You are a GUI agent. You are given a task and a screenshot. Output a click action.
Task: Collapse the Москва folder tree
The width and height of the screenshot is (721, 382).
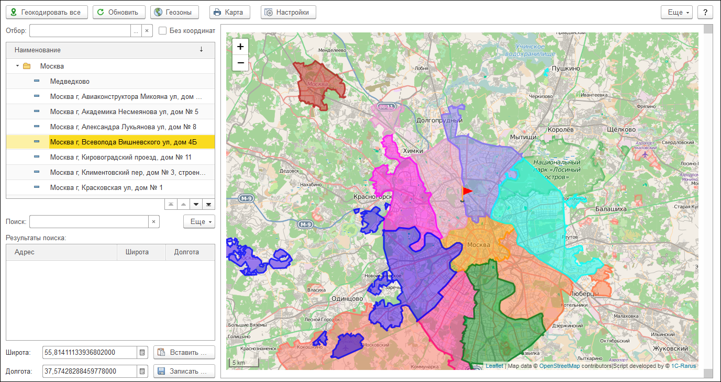(17, 66)
